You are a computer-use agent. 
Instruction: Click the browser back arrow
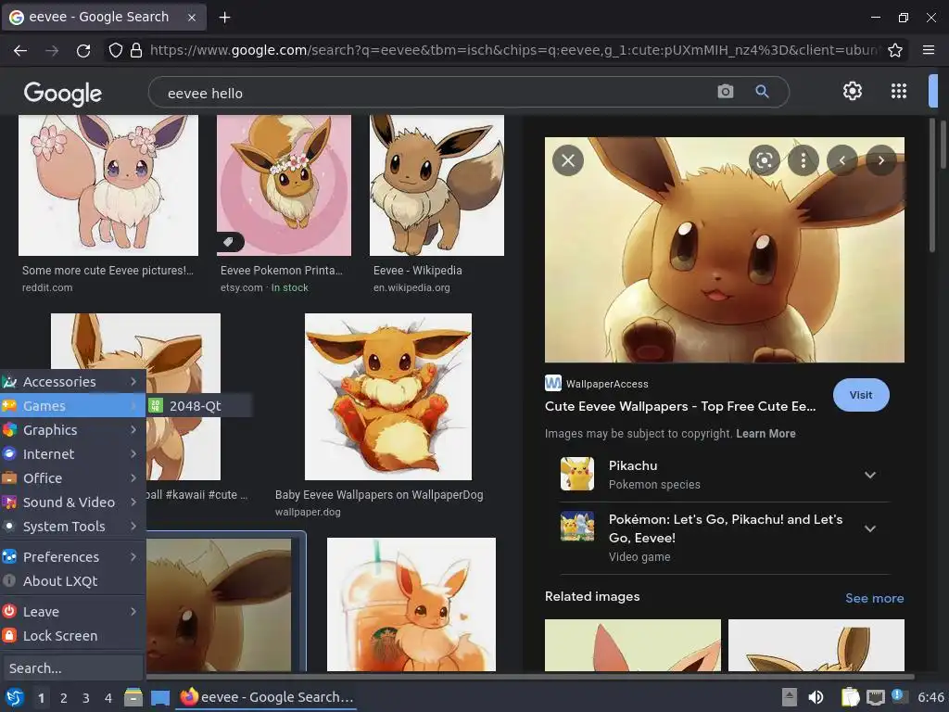click(20, 50)
